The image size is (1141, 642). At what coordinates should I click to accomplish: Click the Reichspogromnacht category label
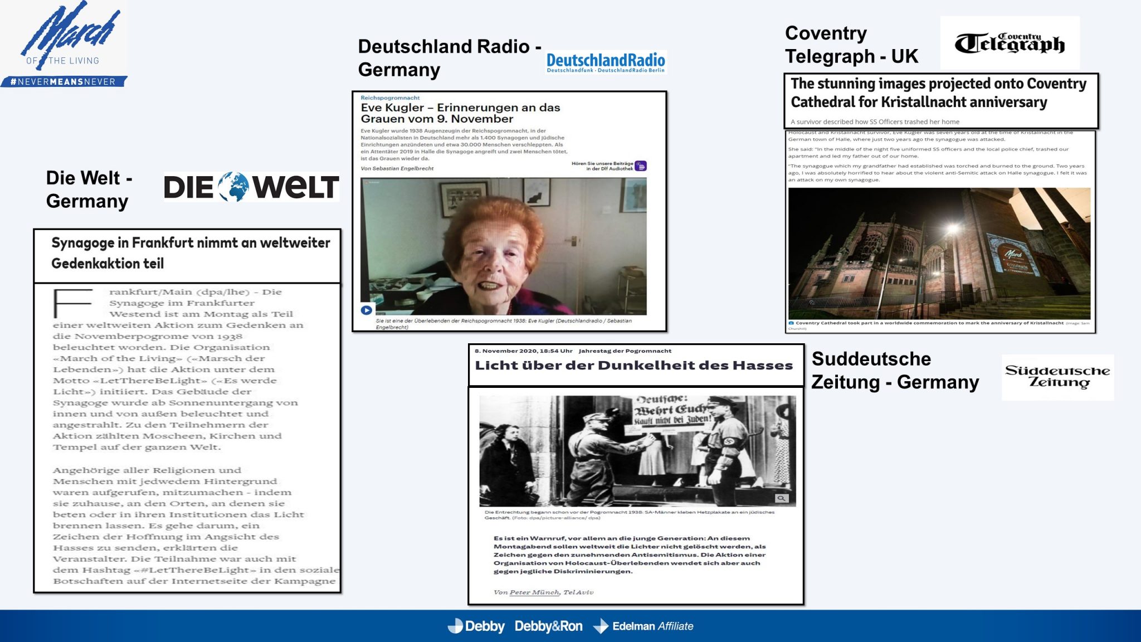[x=390, y=98]
